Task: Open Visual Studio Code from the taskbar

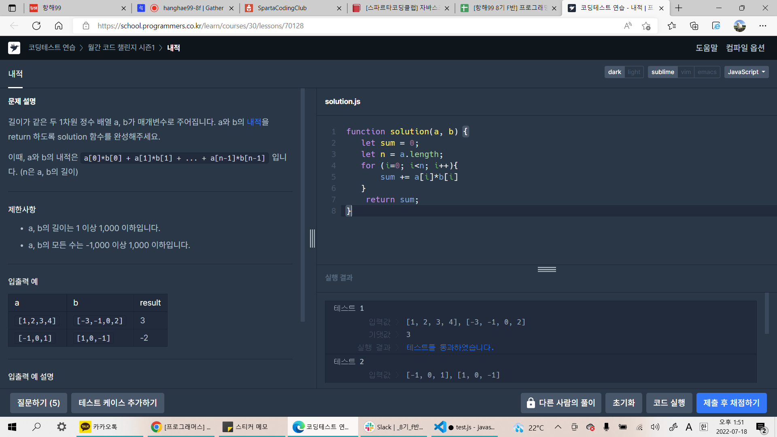Action: (465, 427)
